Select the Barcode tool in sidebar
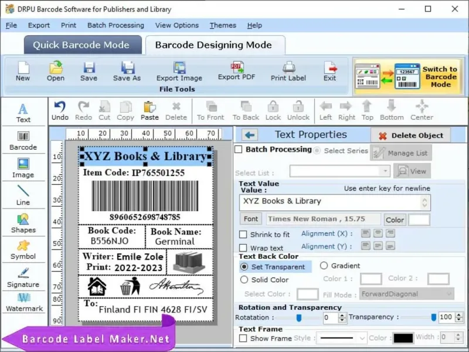This screenshot has width=469, height=352. 23,141
